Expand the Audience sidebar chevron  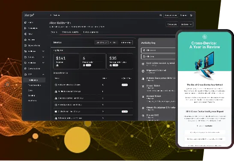43,51
